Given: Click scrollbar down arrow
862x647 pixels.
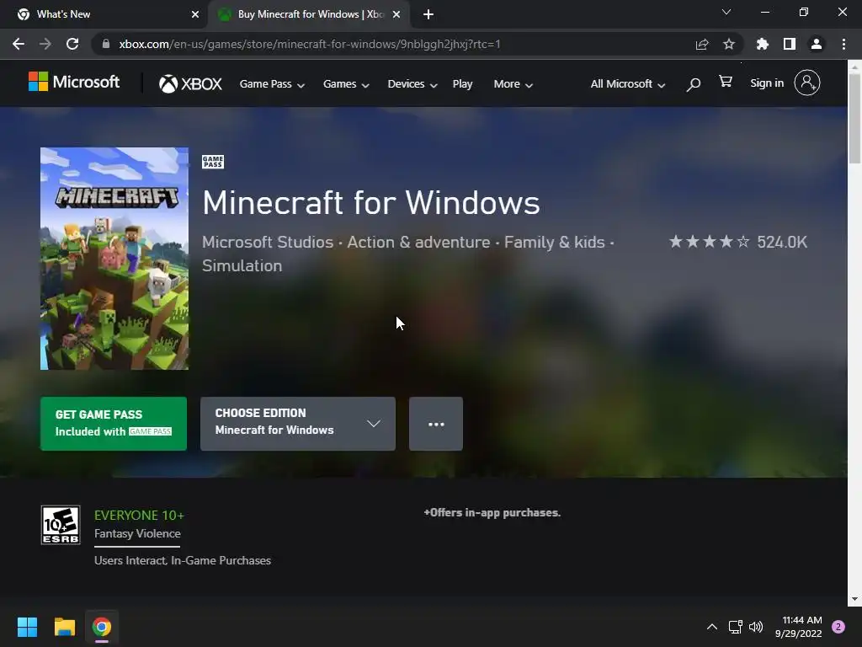Looking at the screenshot, I should click(x=854, y=599).
